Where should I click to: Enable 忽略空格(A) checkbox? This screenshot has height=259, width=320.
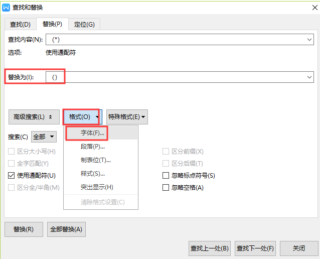[166, 188]
